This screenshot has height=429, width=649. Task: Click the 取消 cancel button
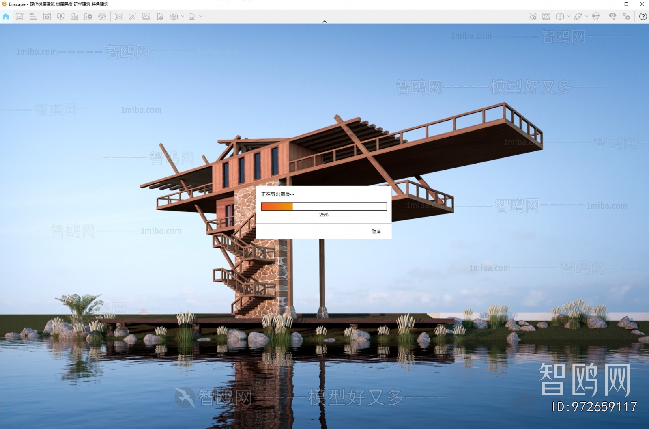[x=376, y=231]
